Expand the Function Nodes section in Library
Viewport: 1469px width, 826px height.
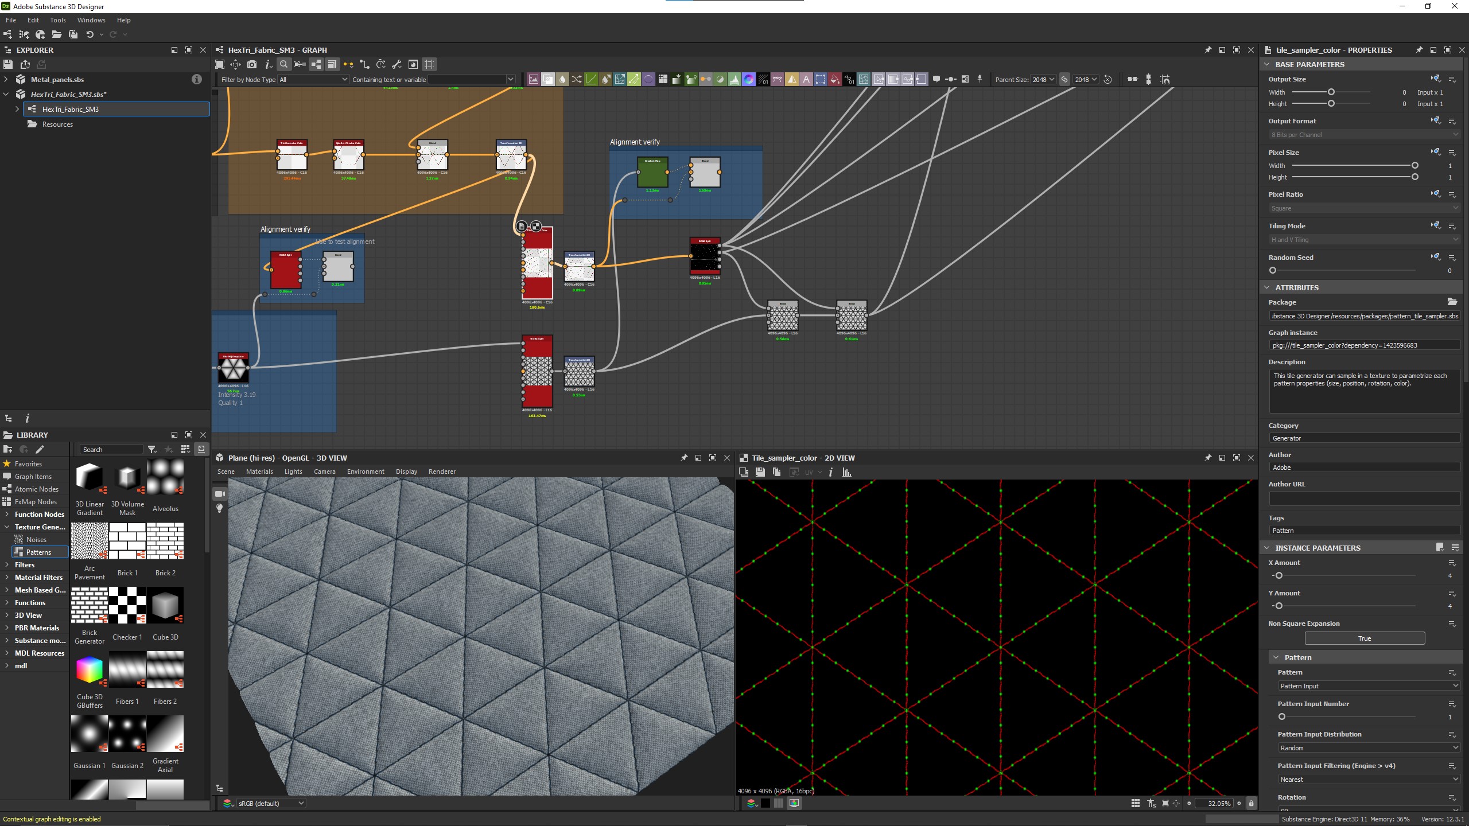pyautogui.click(x=8, y=514)
